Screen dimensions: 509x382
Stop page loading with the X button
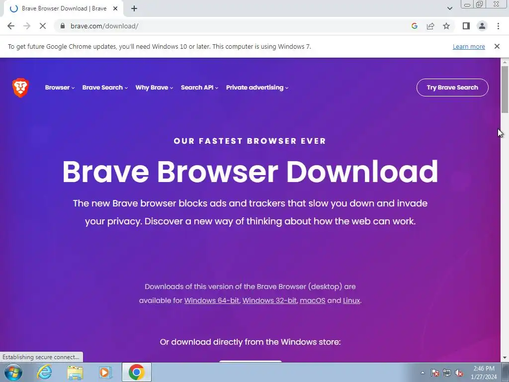click(43, 26)
